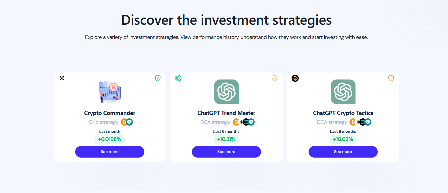The width and height of the screenshot is (448, 193).
Task: Click the Solana coin icon under ChatGPT Trend Master
Action: pos(246,122)
